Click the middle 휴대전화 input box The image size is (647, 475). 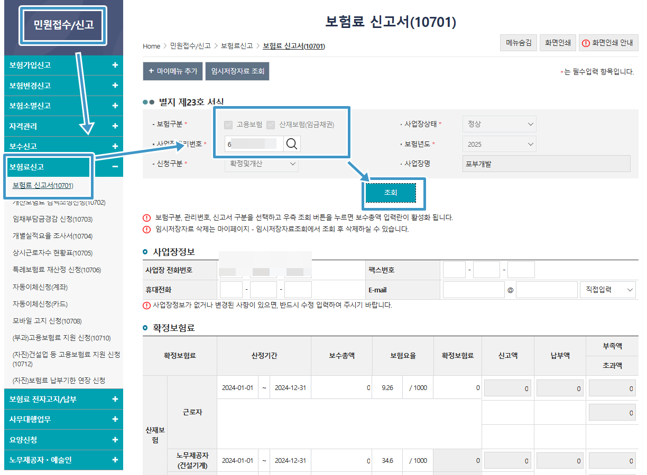pyautogui.click(x=263, y=290)
